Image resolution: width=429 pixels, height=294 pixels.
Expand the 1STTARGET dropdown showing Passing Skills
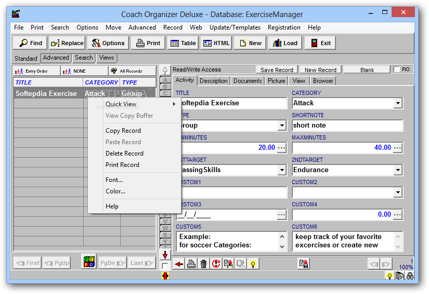pos(282,170)
